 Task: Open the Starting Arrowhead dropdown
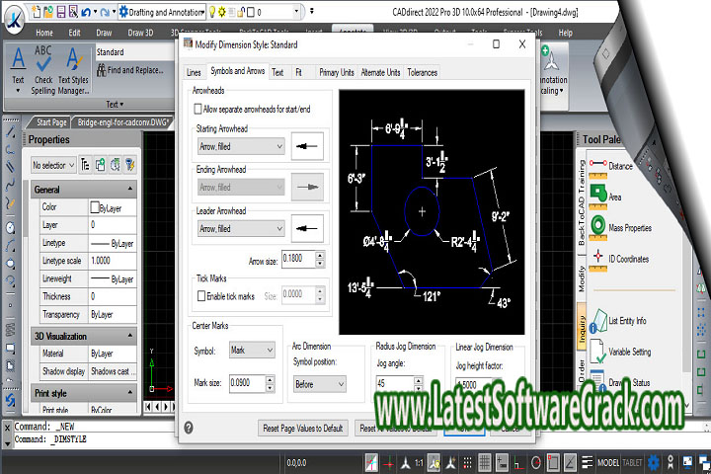tap(240, 146)
